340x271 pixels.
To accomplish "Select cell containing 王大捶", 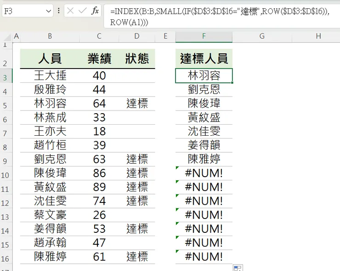I will click(x=50, y=75).
